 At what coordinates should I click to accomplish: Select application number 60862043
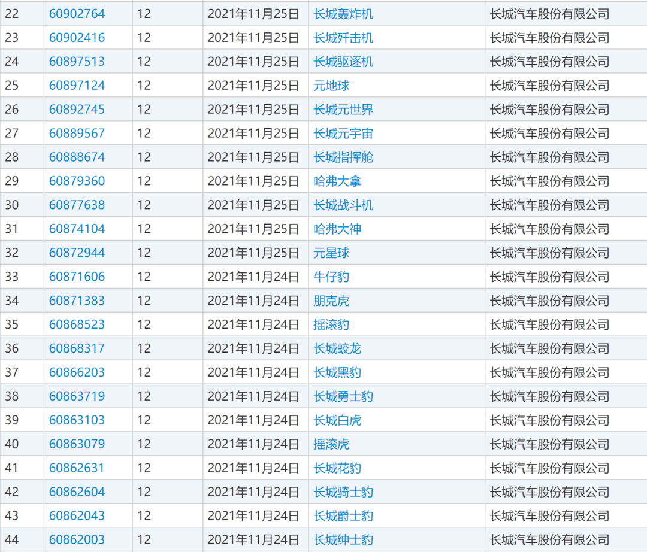coord(77,515)
